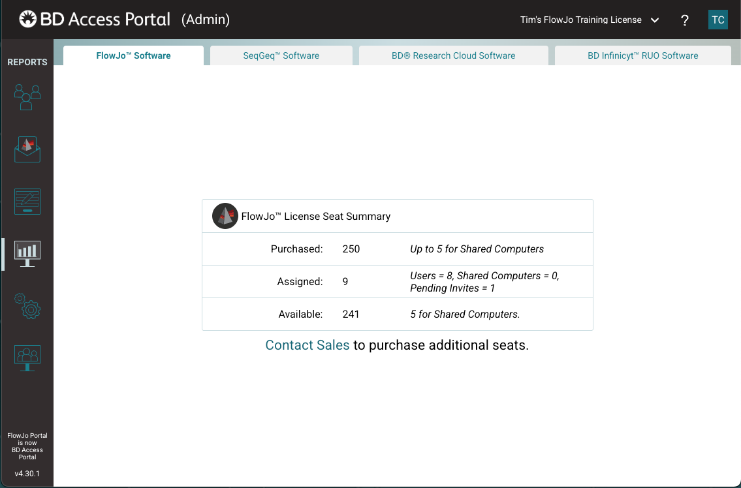
Task: Click the FlowJo envelope invites icon
Action: (x=27, y=149)
